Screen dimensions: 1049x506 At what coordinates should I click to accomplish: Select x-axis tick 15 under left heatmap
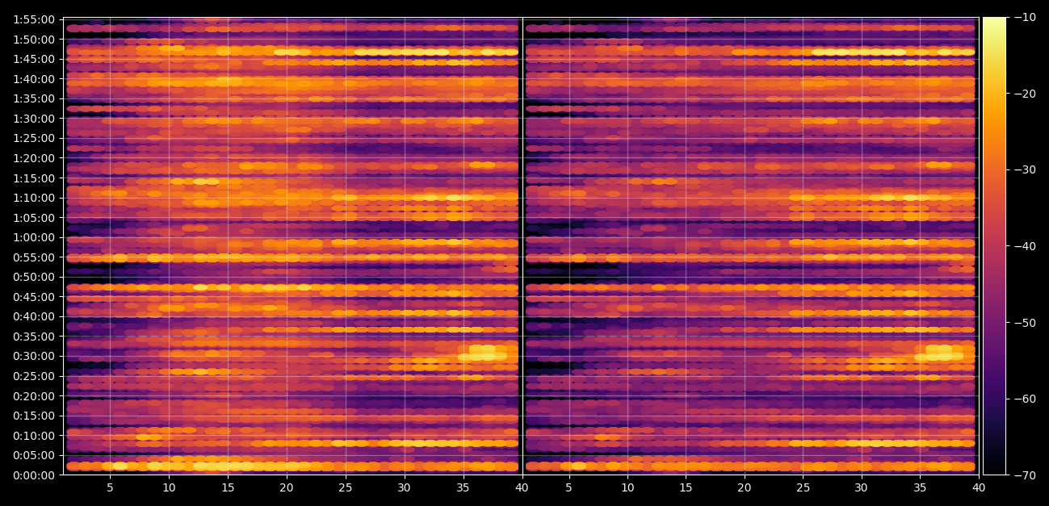(x=228, y=488)
